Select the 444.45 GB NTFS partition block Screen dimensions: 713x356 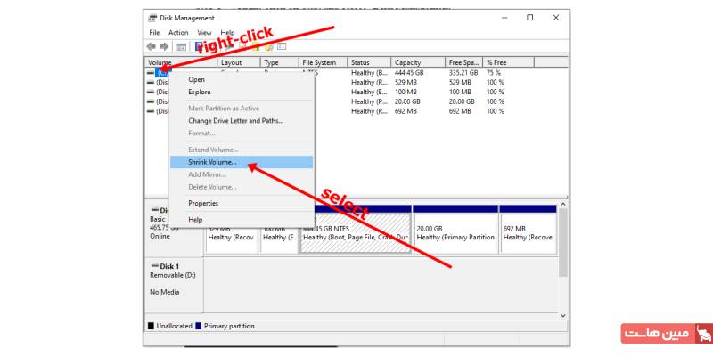(x=356, y=233)
